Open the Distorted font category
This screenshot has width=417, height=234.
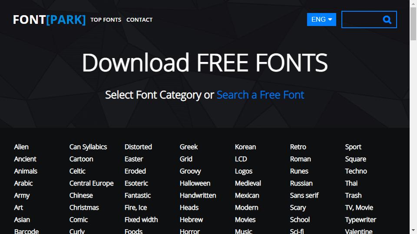pos(138,147)
